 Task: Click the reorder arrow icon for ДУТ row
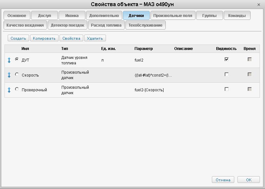[x=9, y=60]
